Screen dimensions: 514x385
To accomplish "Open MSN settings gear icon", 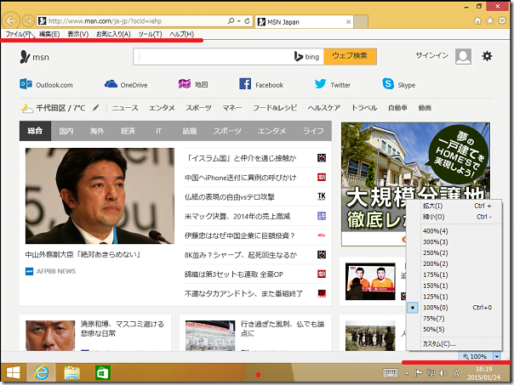I will click(488, 56).
